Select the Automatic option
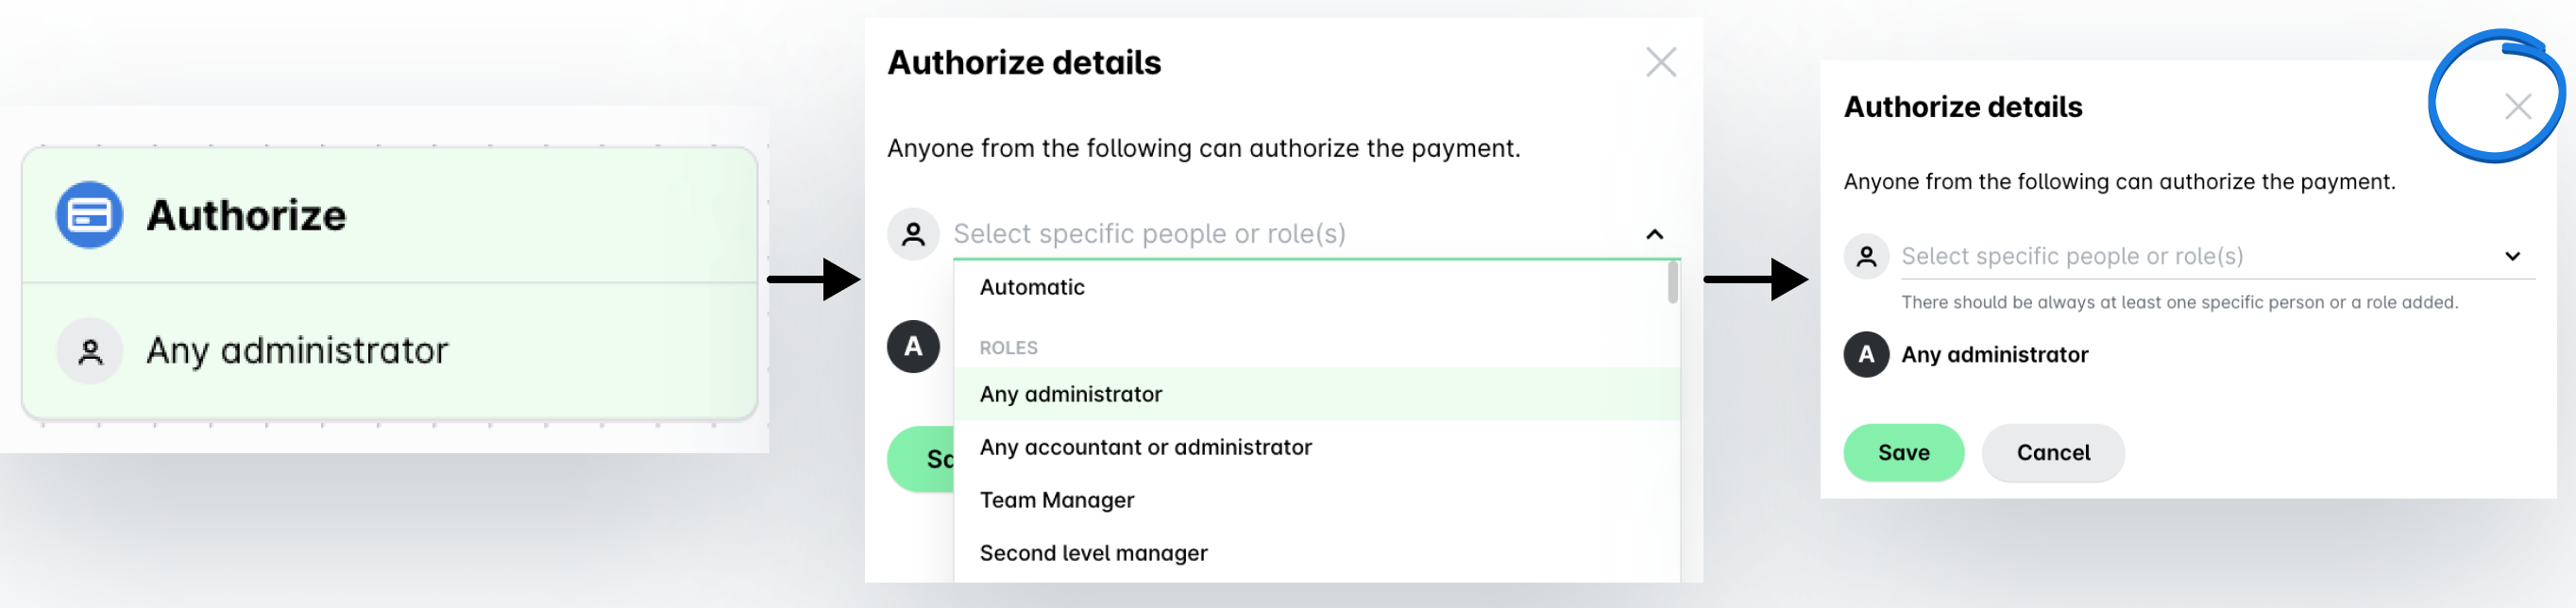2576x608 pixels. (1032, 287)
